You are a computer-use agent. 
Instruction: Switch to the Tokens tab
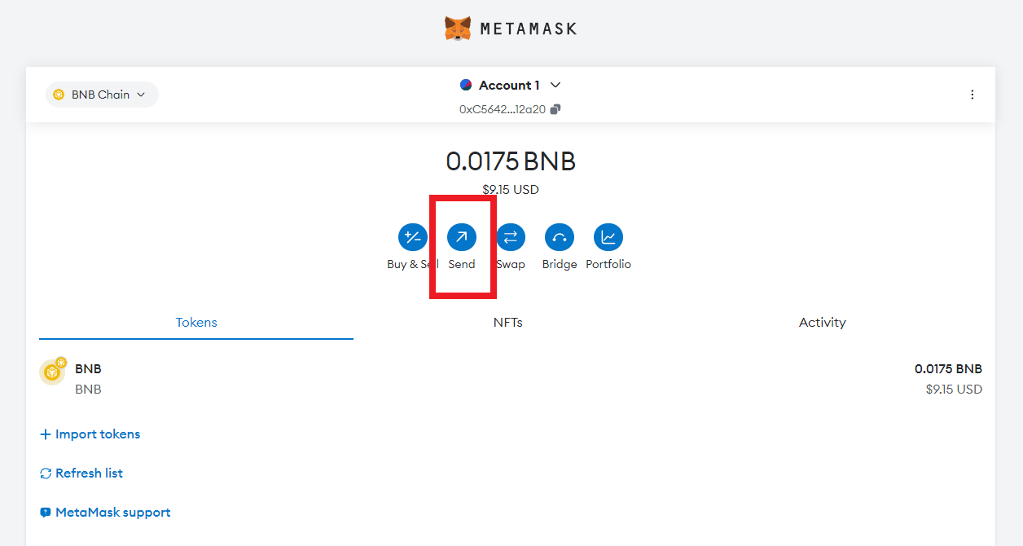pos(196,323)
